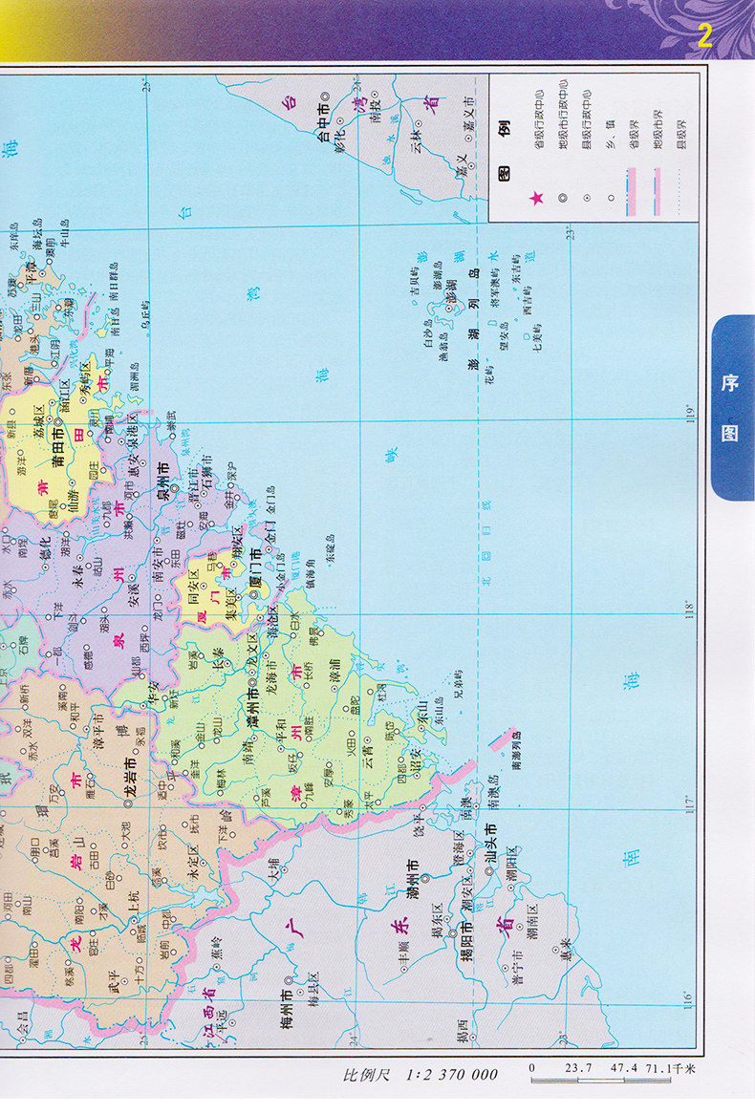Viewport: 755px width, 1113px height.
Task: Click the 蕉岭 label
Action: point(217,947)
